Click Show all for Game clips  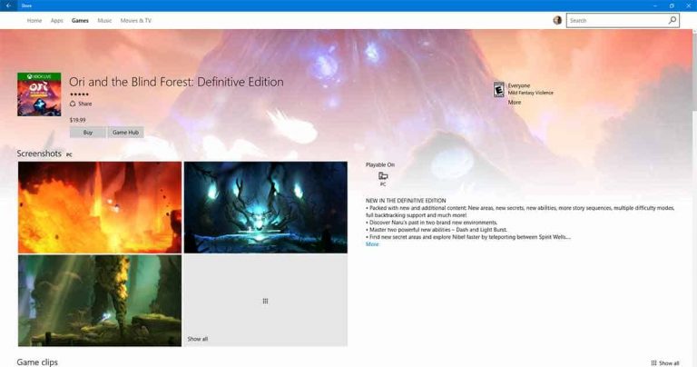click(669, 363)
